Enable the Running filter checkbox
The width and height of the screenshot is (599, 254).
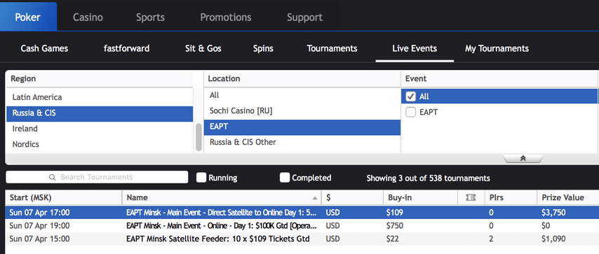[x=201, y=177]
